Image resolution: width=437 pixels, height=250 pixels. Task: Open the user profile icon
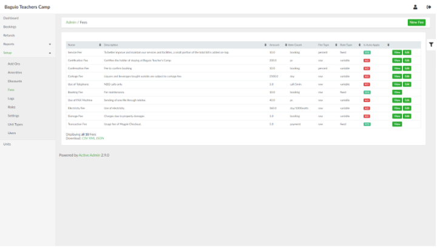[x=415, y=7]
